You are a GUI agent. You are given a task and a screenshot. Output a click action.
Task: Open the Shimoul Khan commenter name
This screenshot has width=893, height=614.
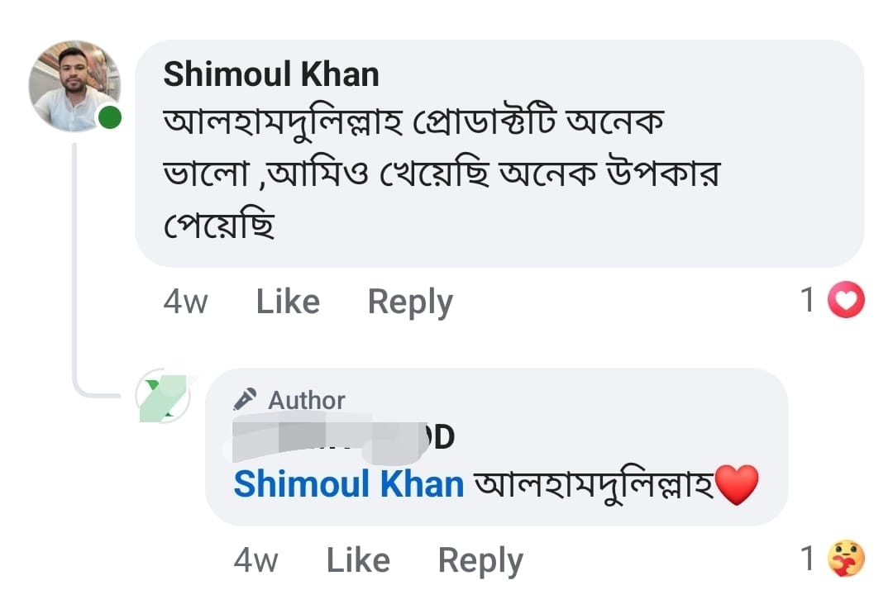[x=271, y=75]
